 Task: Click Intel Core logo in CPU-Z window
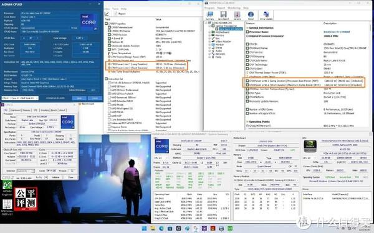click(67, 122)
